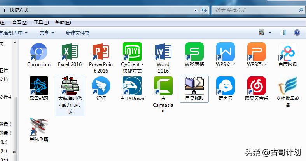306x161 pixels.
Task: Open the 查看(V) menu
Action: point(20,23)
